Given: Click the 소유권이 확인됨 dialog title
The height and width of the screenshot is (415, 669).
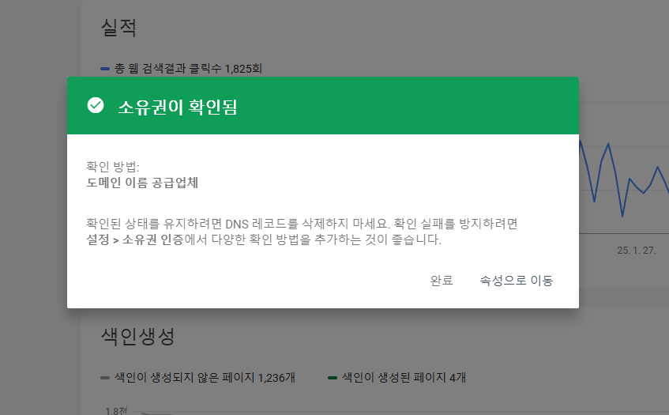Looking at the screenshot, I should [x=178, y=107].
